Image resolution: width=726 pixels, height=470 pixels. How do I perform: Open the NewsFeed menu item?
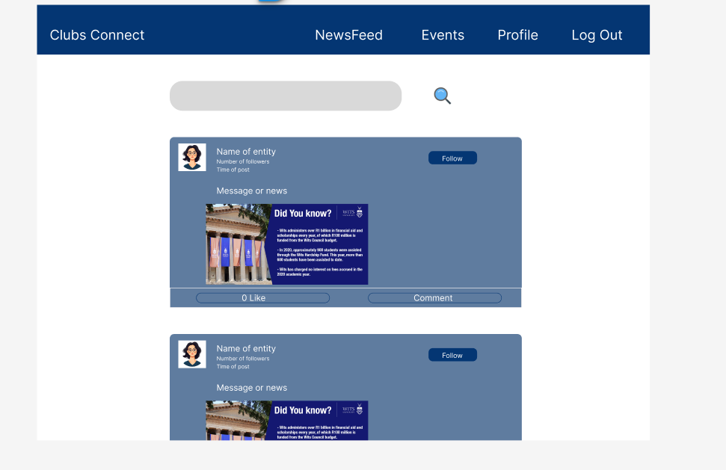(348, 35)
